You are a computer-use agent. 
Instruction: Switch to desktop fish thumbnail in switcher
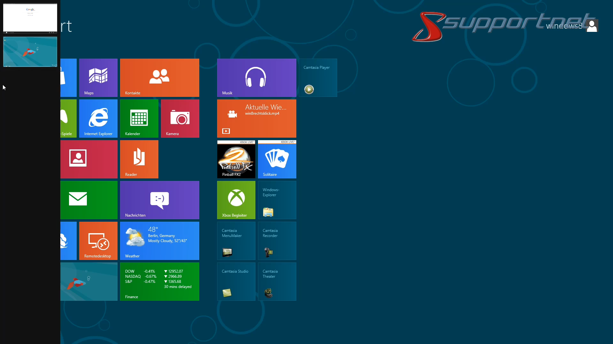pos(30,52)
